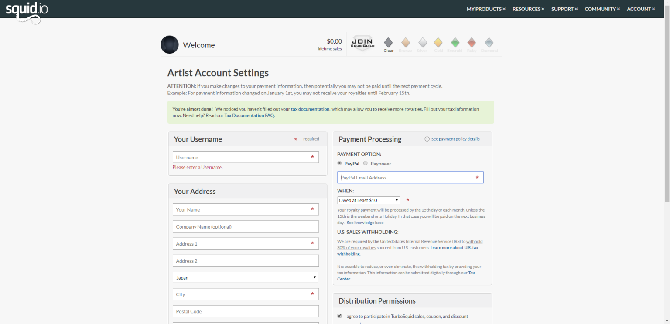
Task: Select the PayPal payment option
Action: [x=340, y=163]
